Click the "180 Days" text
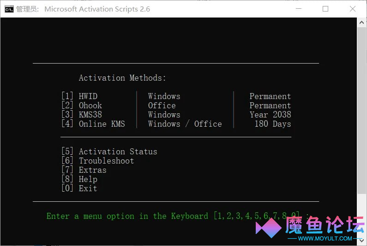 pos(273,123)
